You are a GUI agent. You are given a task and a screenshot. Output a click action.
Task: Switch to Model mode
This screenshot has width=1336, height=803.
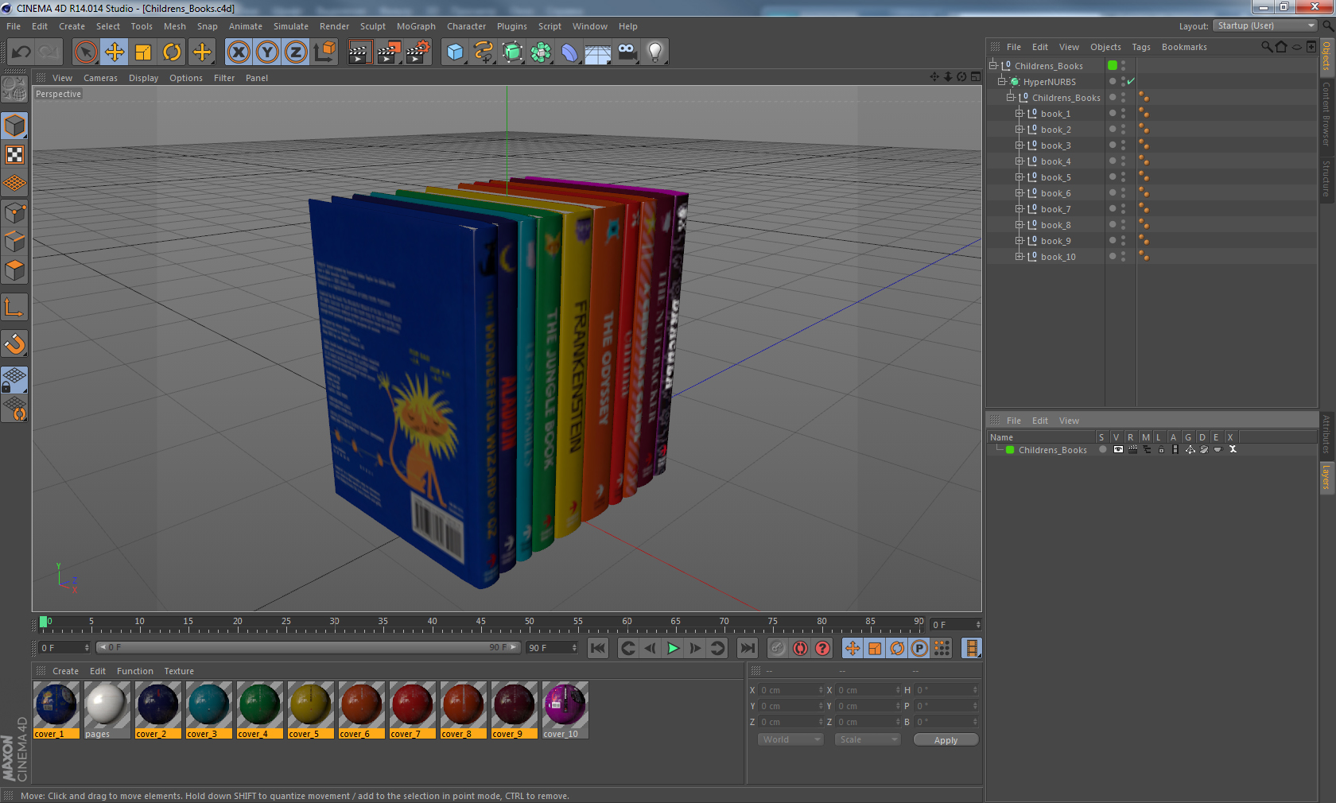15,126
